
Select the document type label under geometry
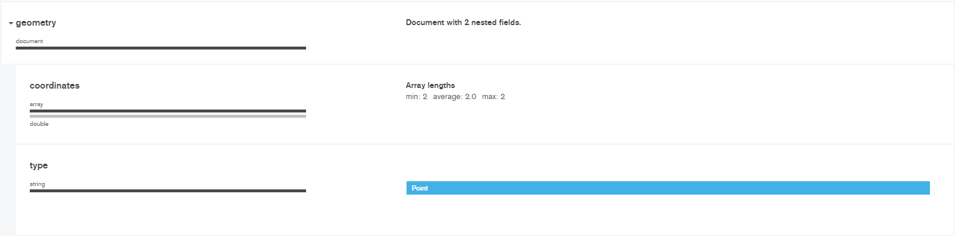(x=29, y=41)
